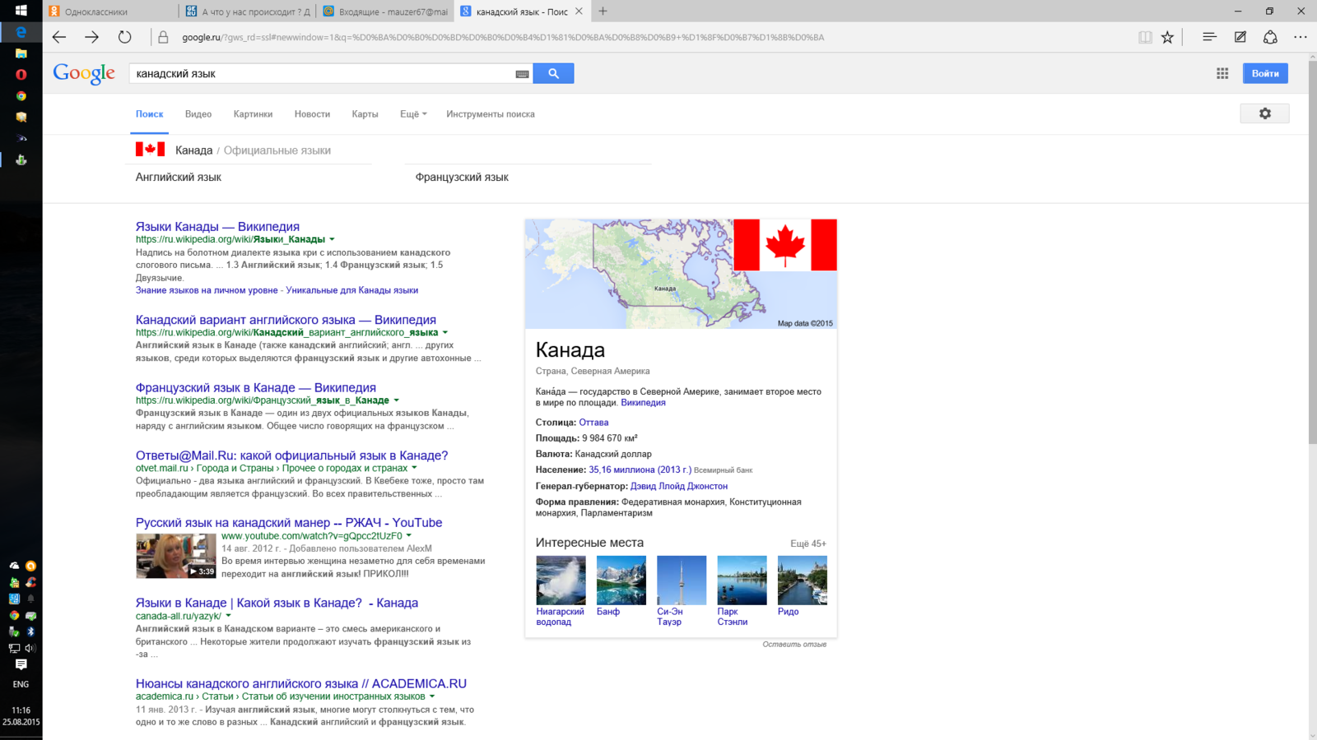Open search settings gear button
Viewport: 1317px width, 740px height.
1264,113
